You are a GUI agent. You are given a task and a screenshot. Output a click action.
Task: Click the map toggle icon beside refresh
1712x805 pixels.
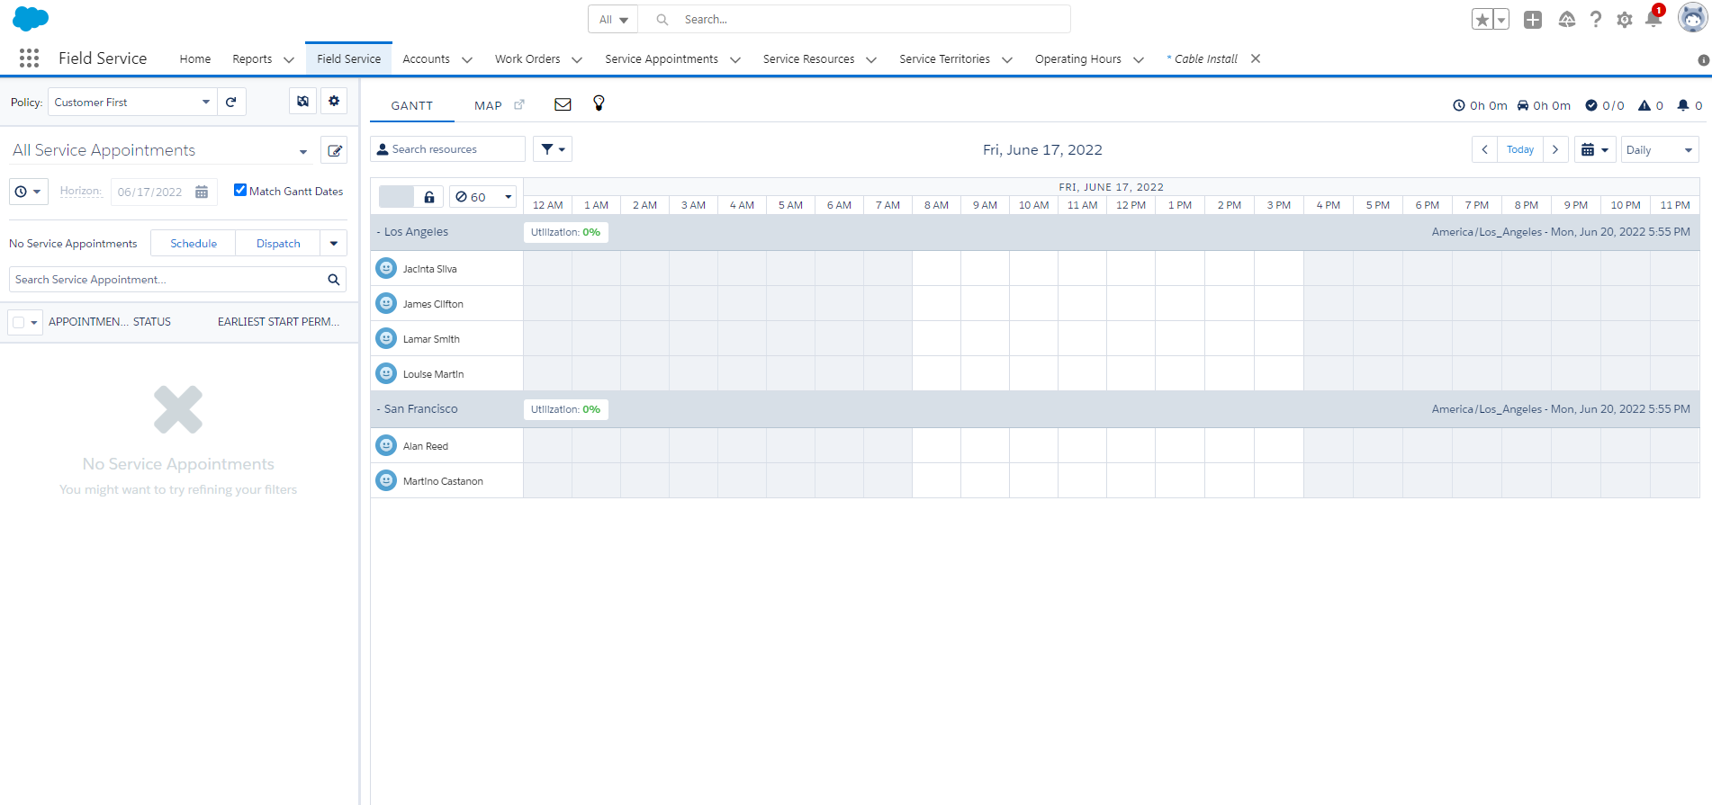303,102
